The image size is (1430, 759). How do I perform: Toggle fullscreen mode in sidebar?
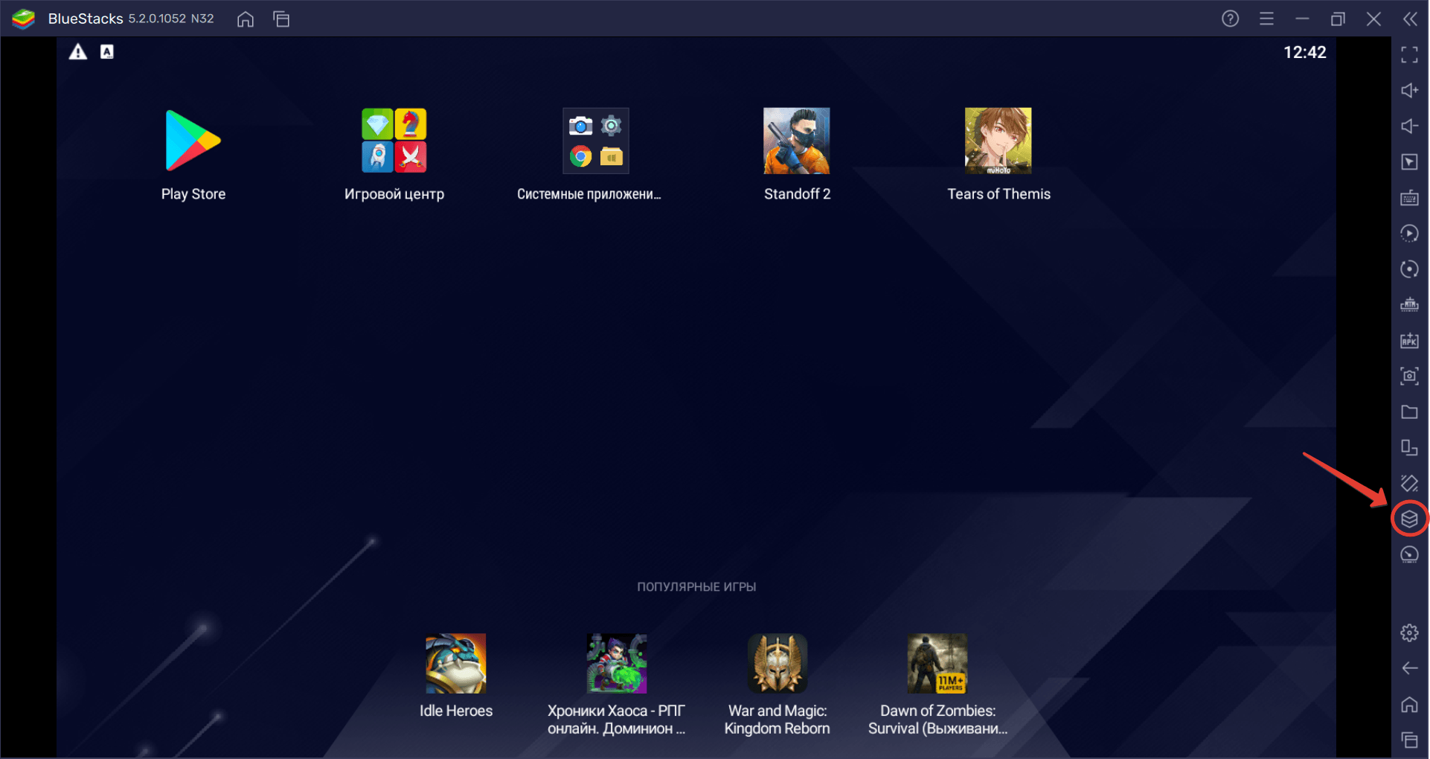pos(1409,54)
